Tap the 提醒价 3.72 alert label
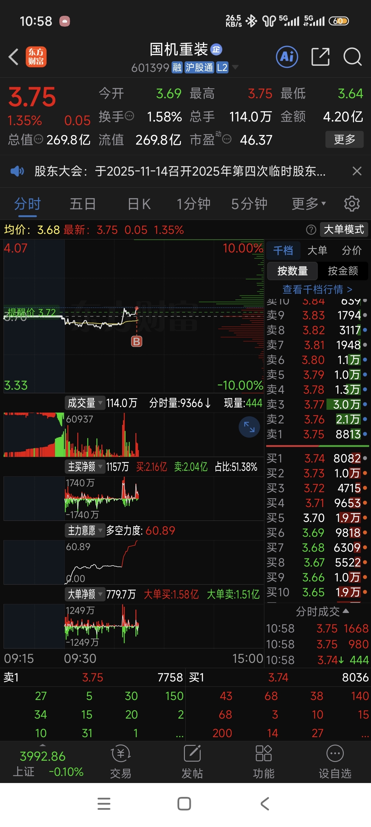 (x=32, y=313)
